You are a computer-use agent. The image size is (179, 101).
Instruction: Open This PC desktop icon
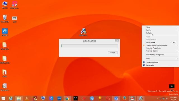coord(5,5)
